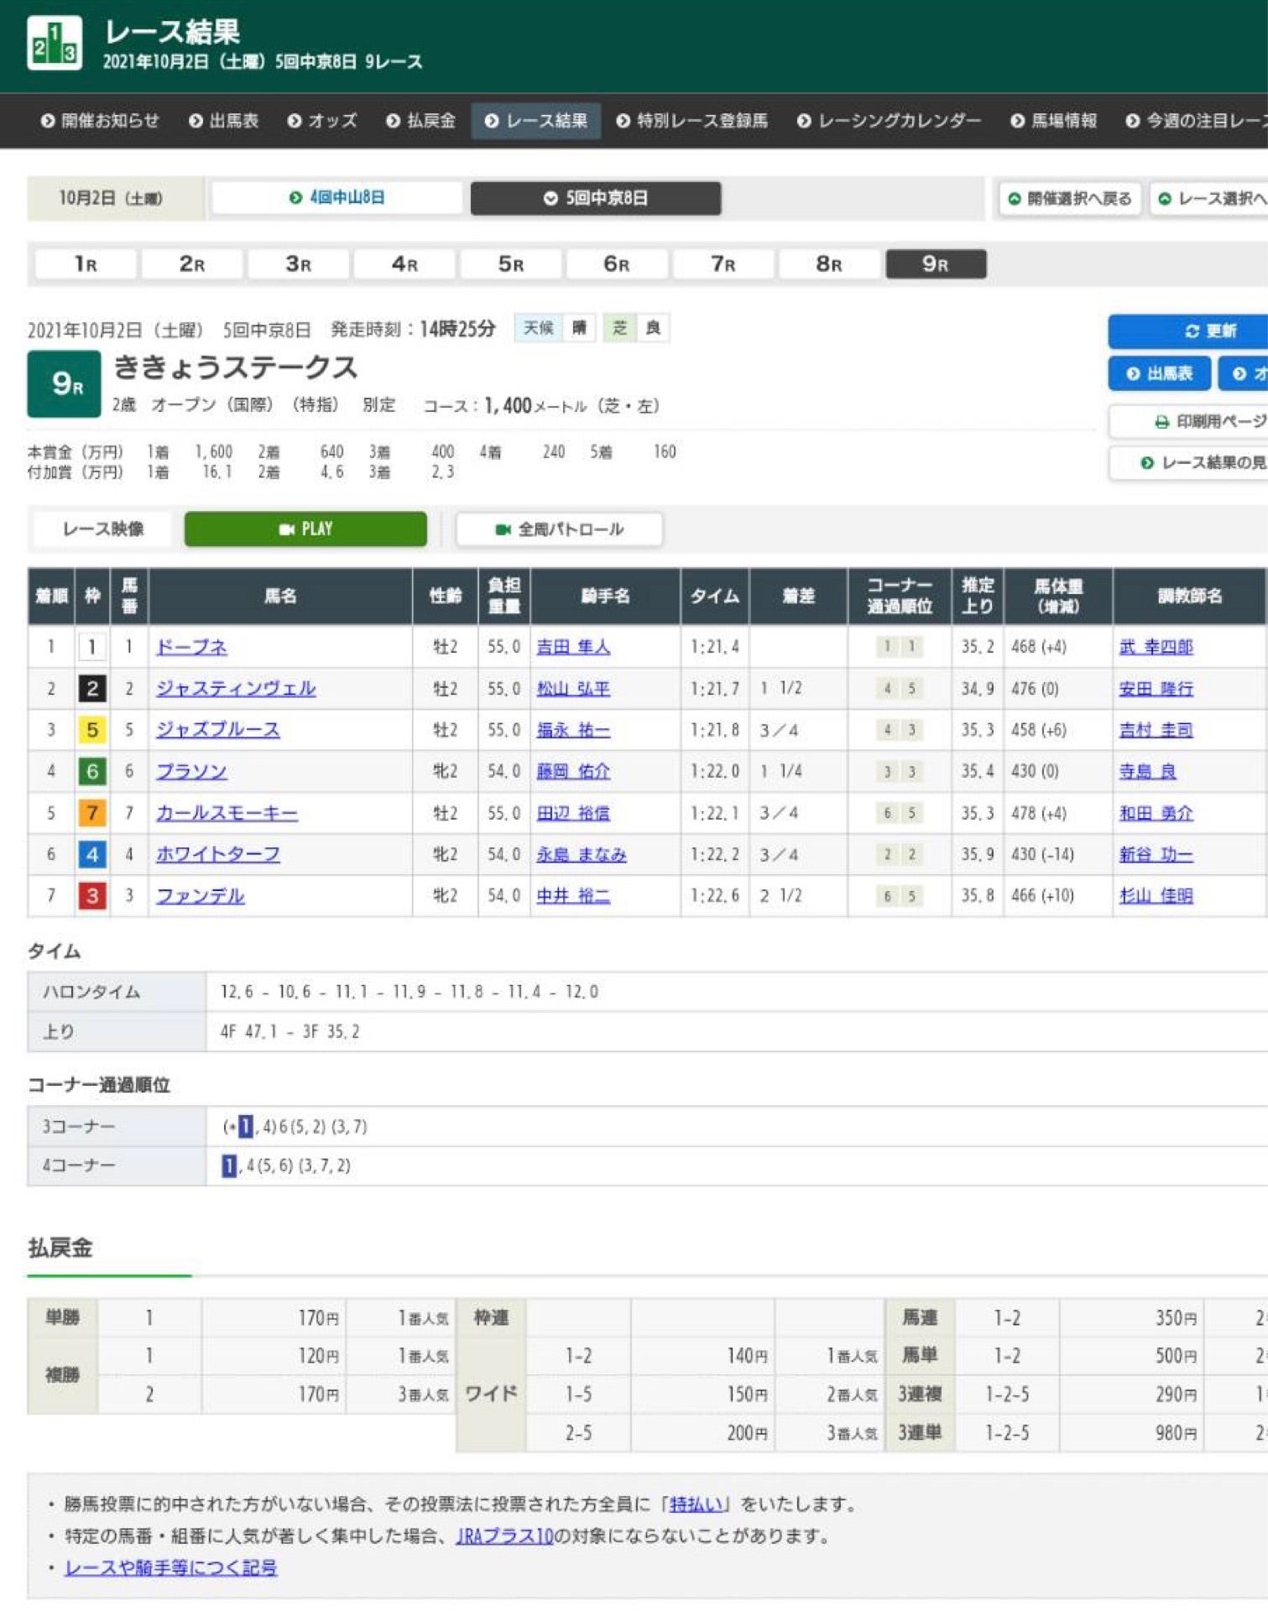The width and height of the screenshot is (1268, 1611).
Task: Open the JRAプラス10 link
Action: (x=505, y=1536)
